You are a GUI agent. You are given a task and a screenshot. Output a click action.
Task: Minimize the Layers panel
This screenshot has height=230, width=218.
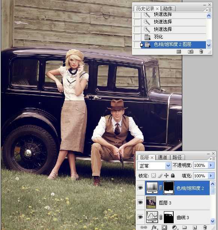coord(209,154)
